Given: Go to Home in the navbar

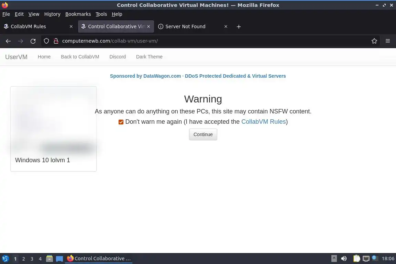Looking at the screenshot, I should click(44, 57).
